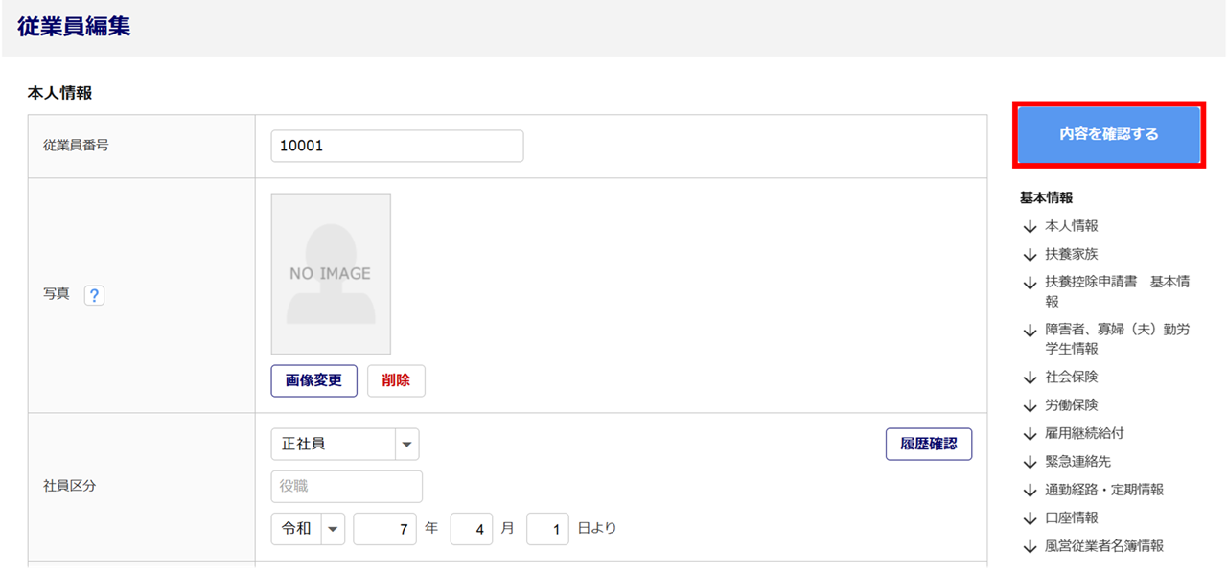The height and width of the screenshot is (573, 1227).
Task: Jump to 緊急連絡先 section
Action: pyautogui.click(x=1077, y=461)
